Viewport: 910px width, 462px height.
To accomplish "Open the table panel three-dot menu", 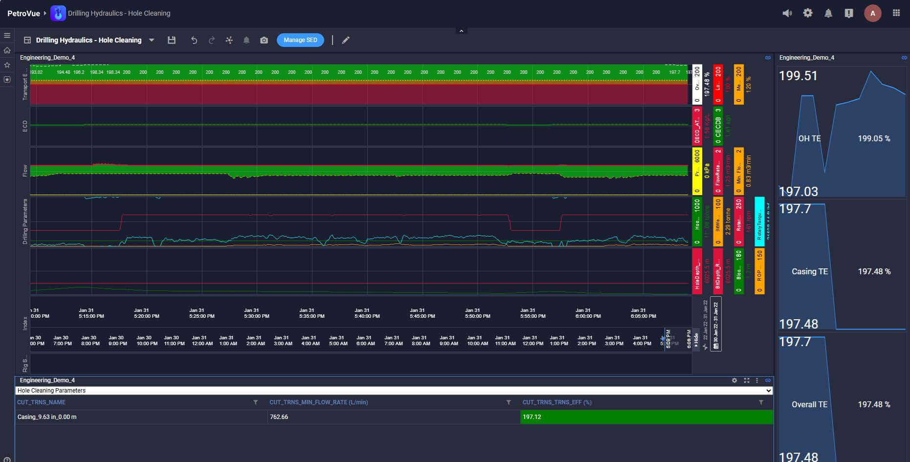I will click(757, 380).
